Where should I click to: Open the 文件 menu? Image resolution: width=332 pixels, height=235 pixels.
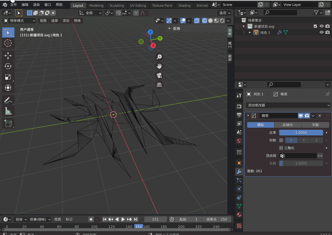tap(14, 4)
